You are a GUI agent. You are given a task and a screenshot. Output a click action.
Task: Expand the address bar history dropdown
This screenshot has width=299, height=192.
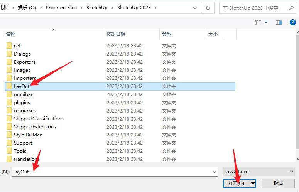195,8
